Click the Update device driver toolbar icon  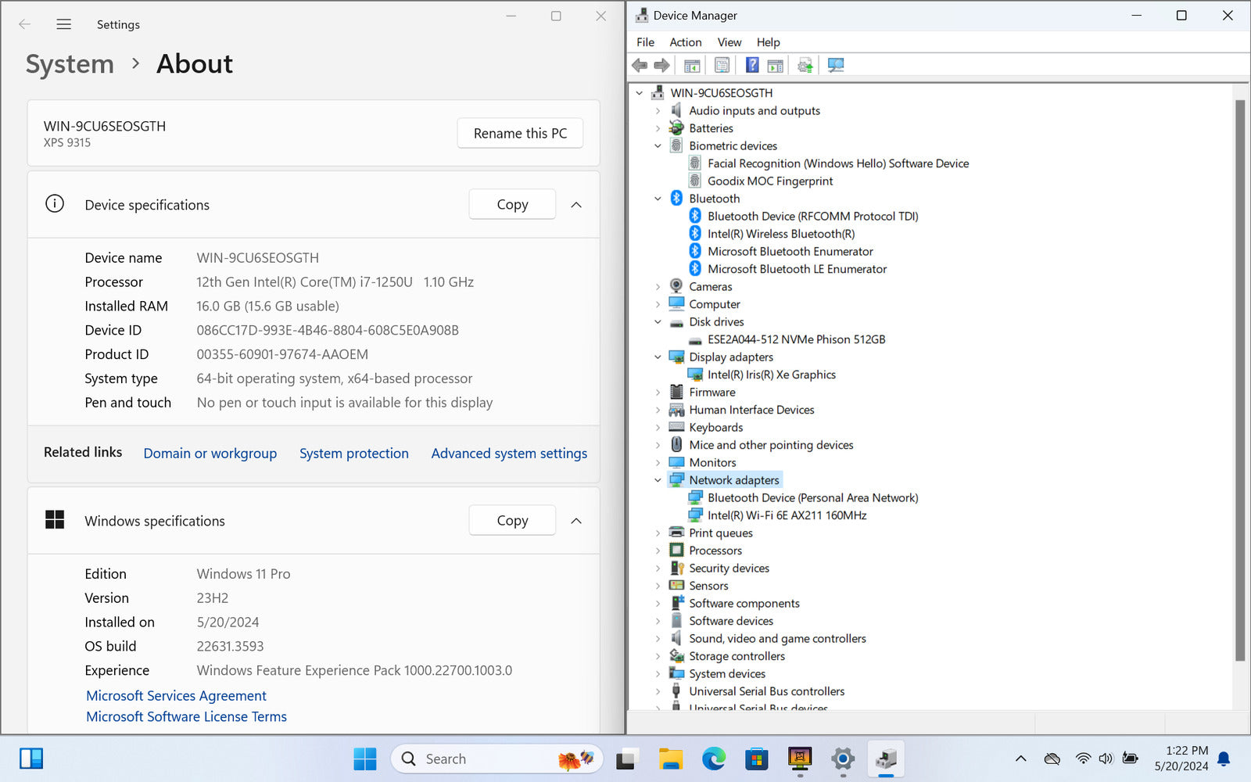[805, 65]
